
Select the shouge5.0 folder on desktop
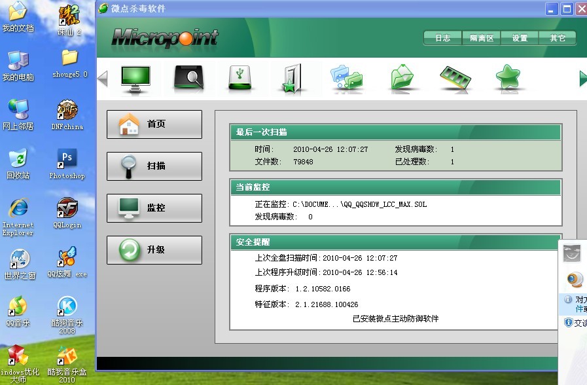[69, 64]
